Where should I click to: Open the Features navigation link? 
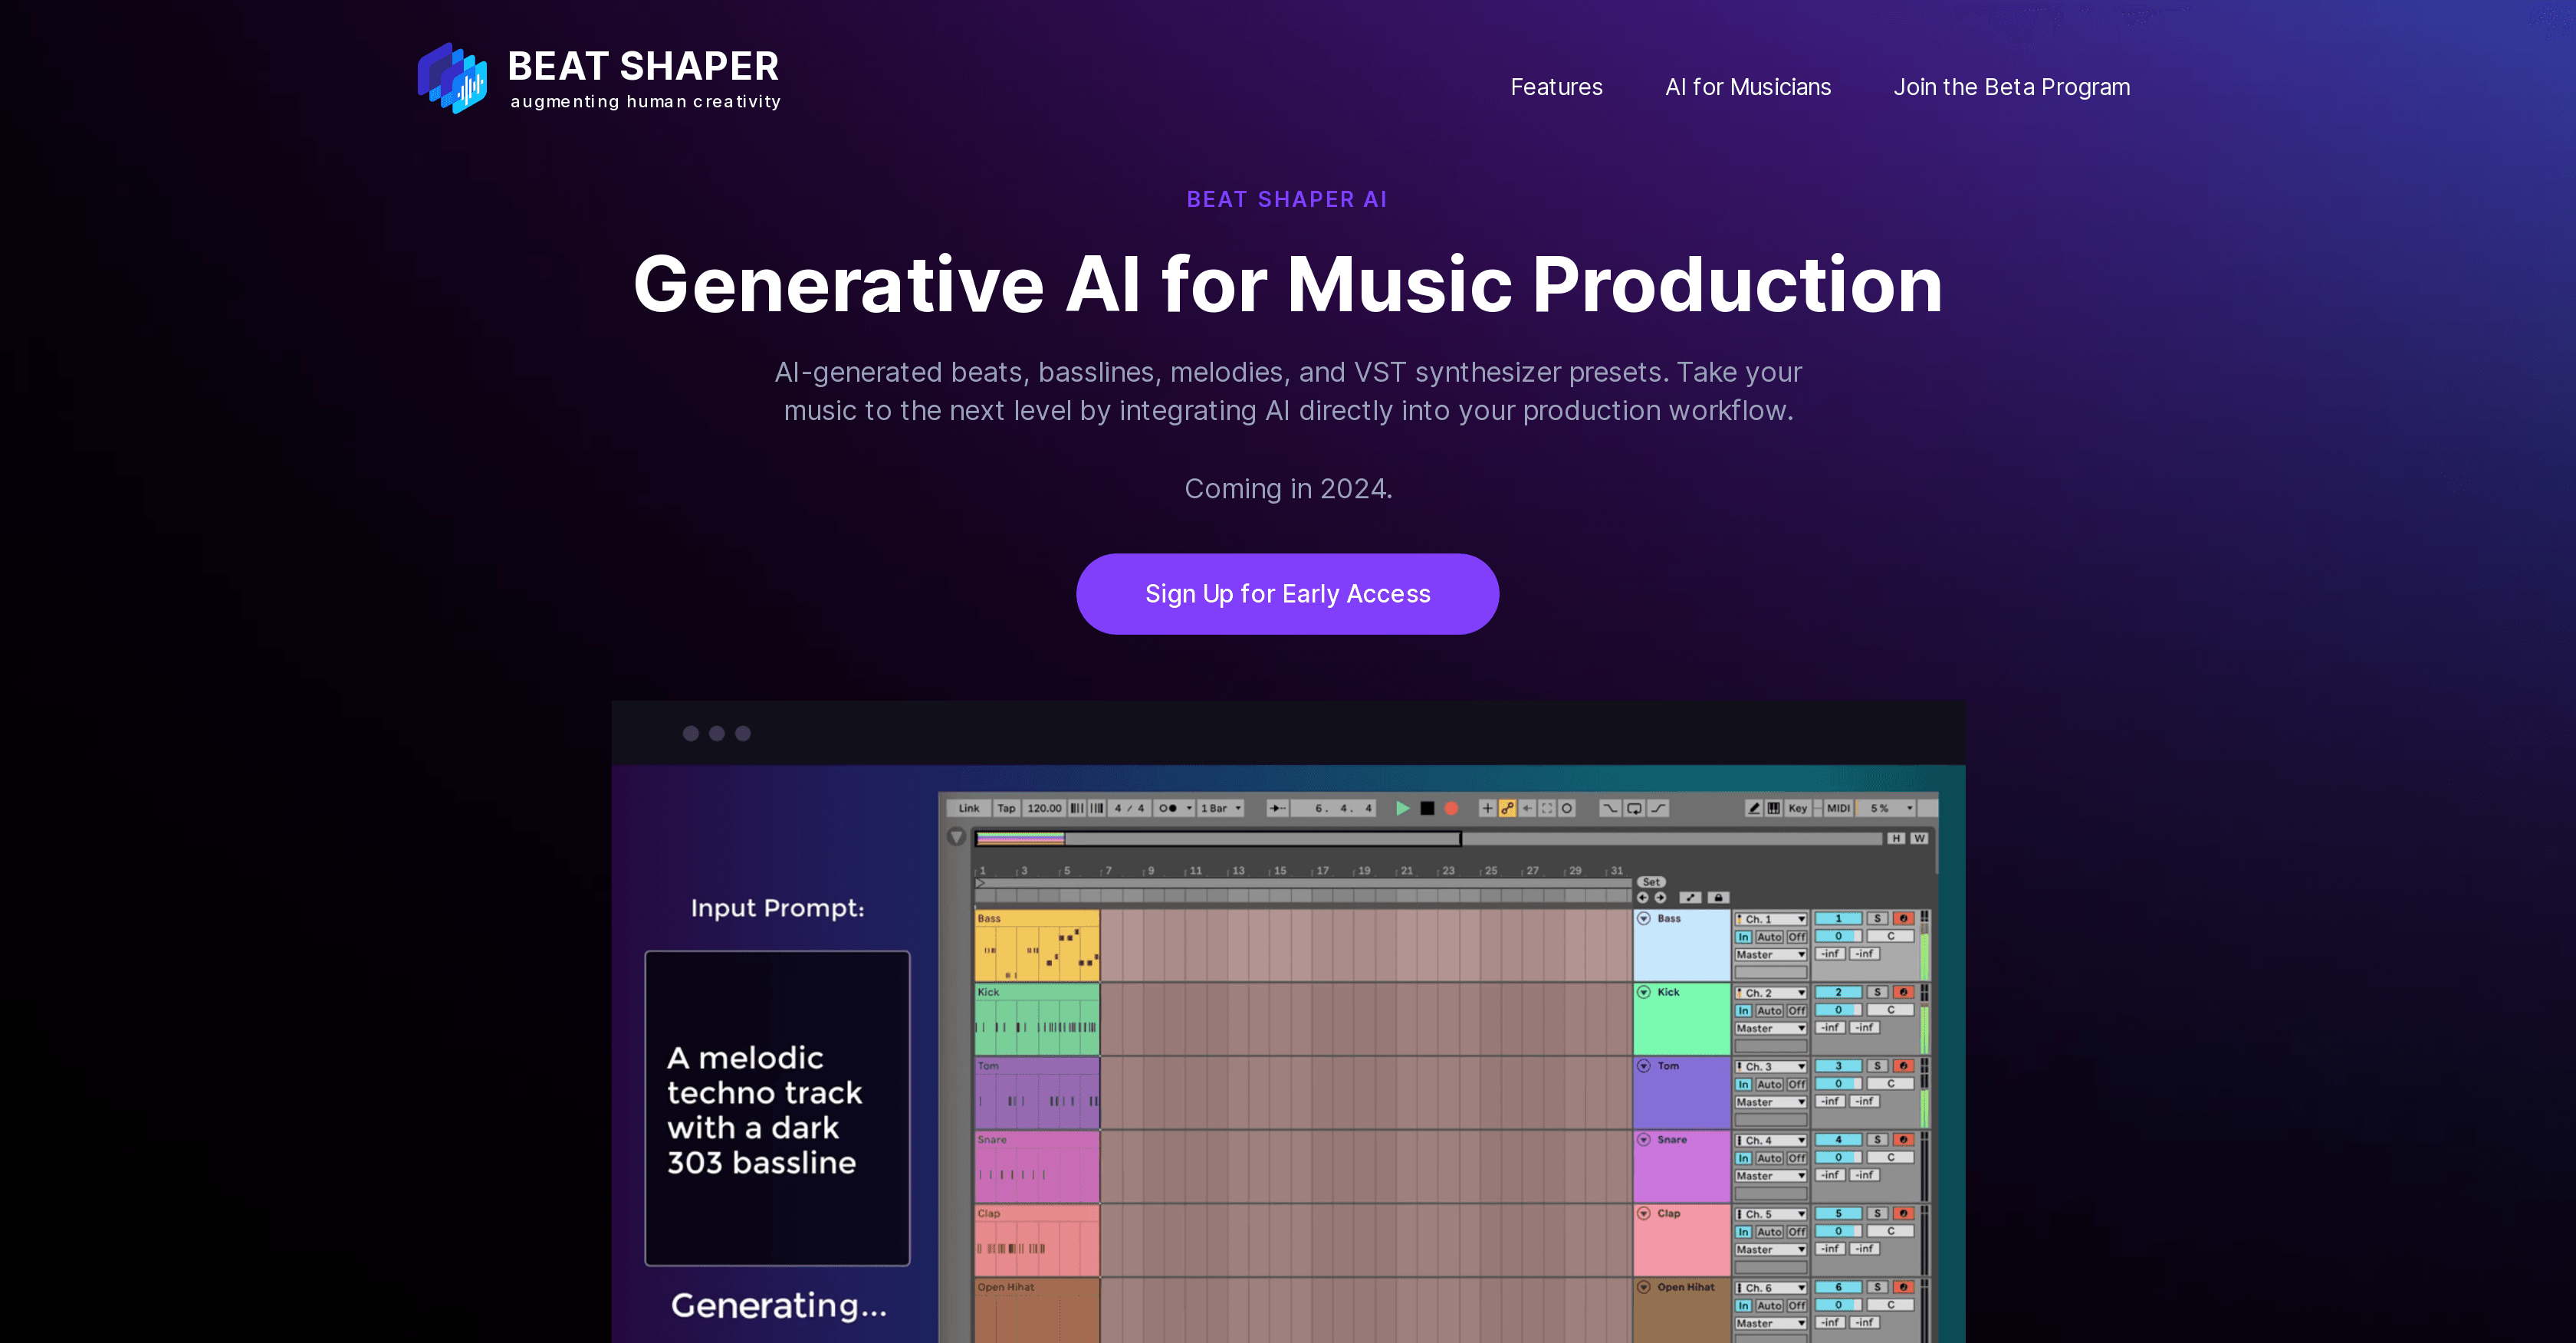tap(1556, 87)
